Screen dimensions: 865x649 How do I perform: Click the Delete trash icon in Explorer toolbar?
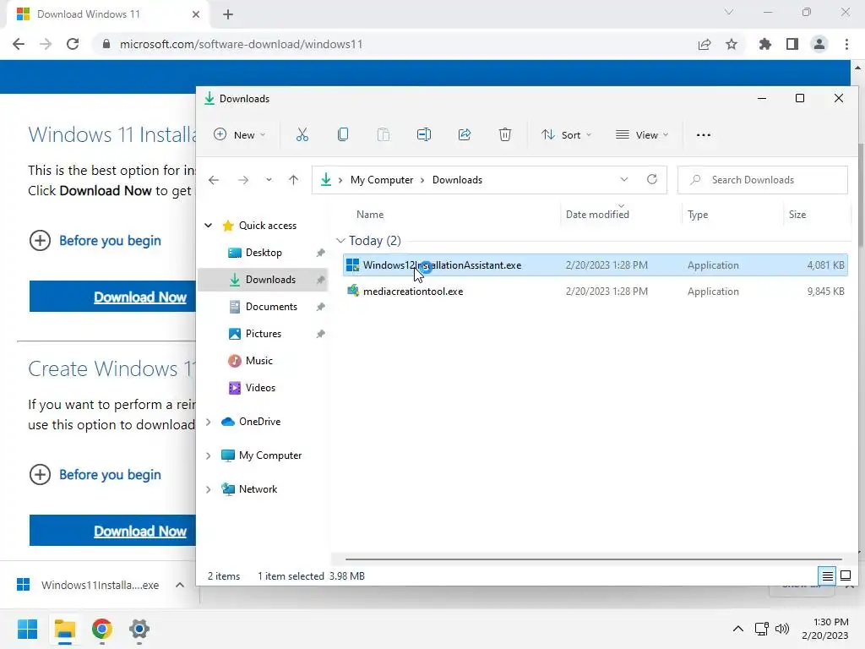click(x=505, y=134)
